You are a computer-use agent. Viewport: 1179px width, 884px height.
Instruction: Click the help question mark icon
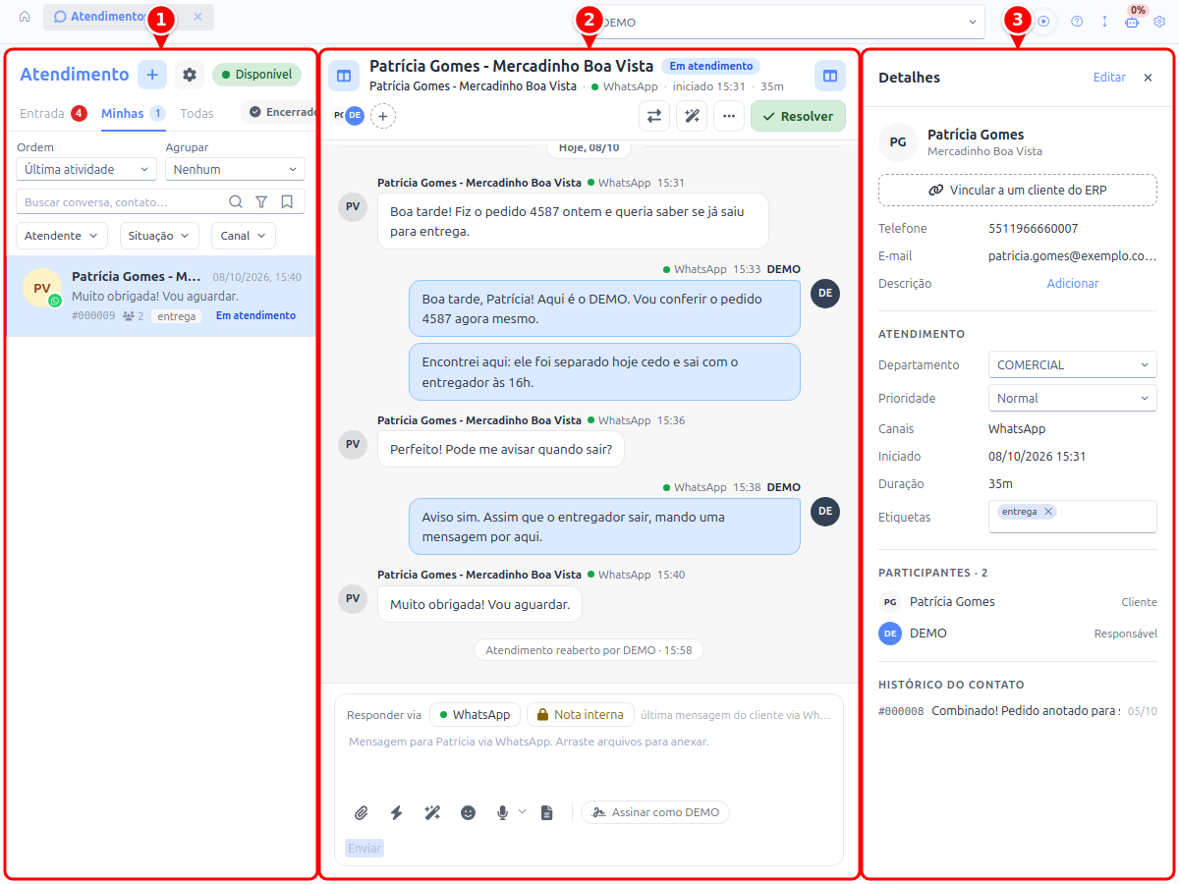1077,21
